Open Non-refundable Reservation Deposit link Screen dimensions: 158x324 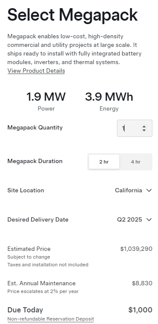(x=51, y=319)
